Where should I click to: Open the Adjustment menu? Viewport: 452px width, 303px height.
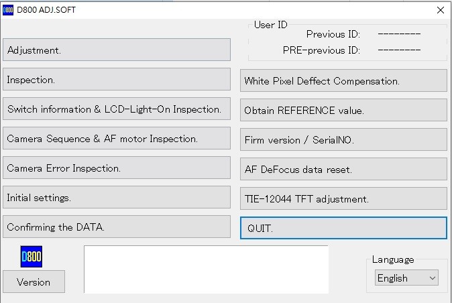pyautogui.click(x=117, y=50)
